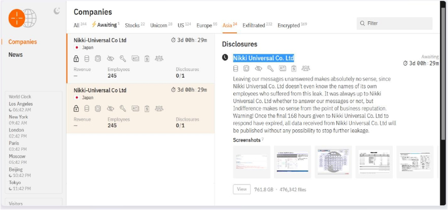This screenshot has height=210, width=448.
Task: Click the crossed-eye icon in the Disclosures panel
Action: click(x=258, y=68)
